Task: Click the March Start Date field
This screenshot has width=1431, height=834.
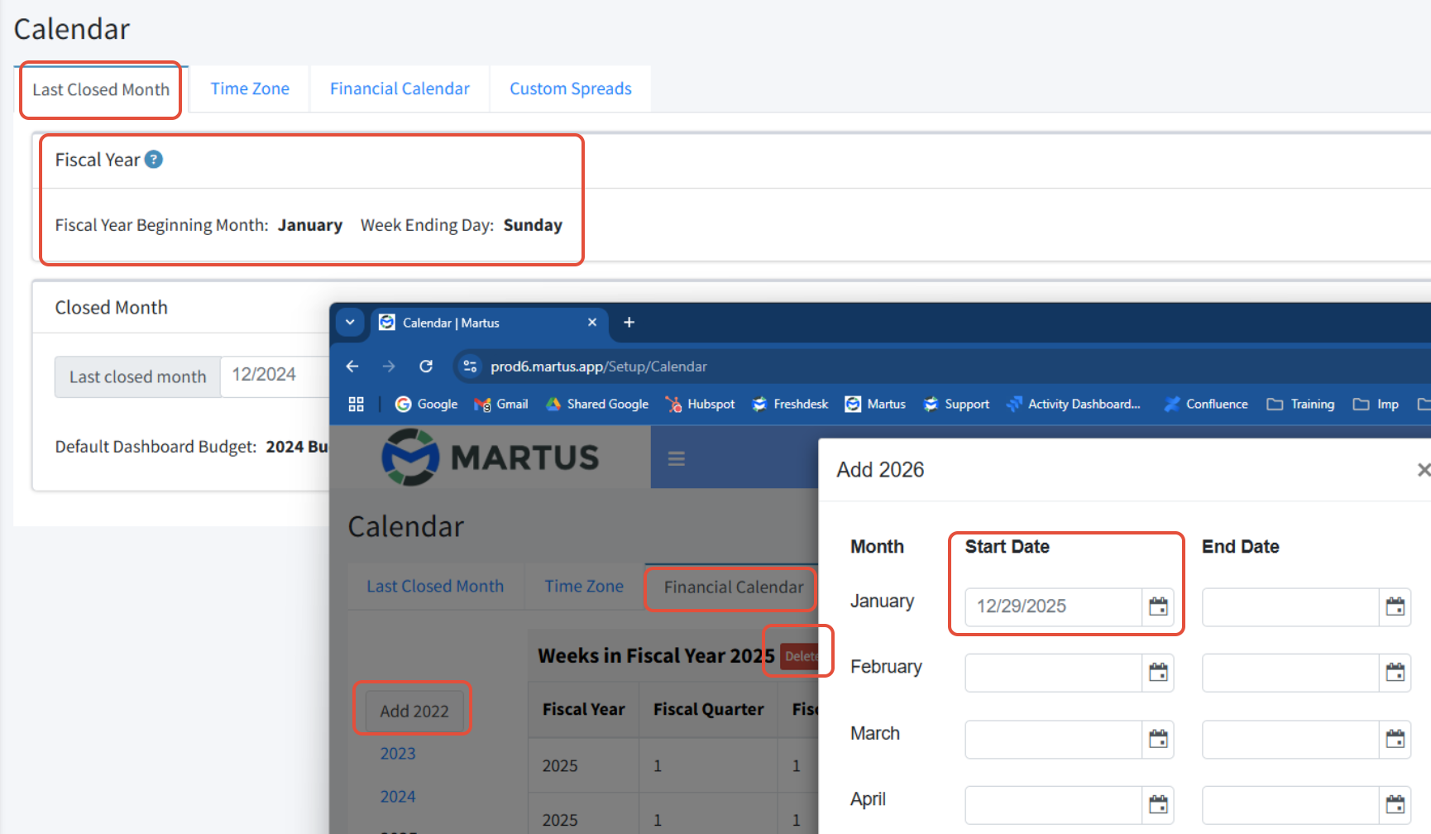Action: coord(1053,738)
